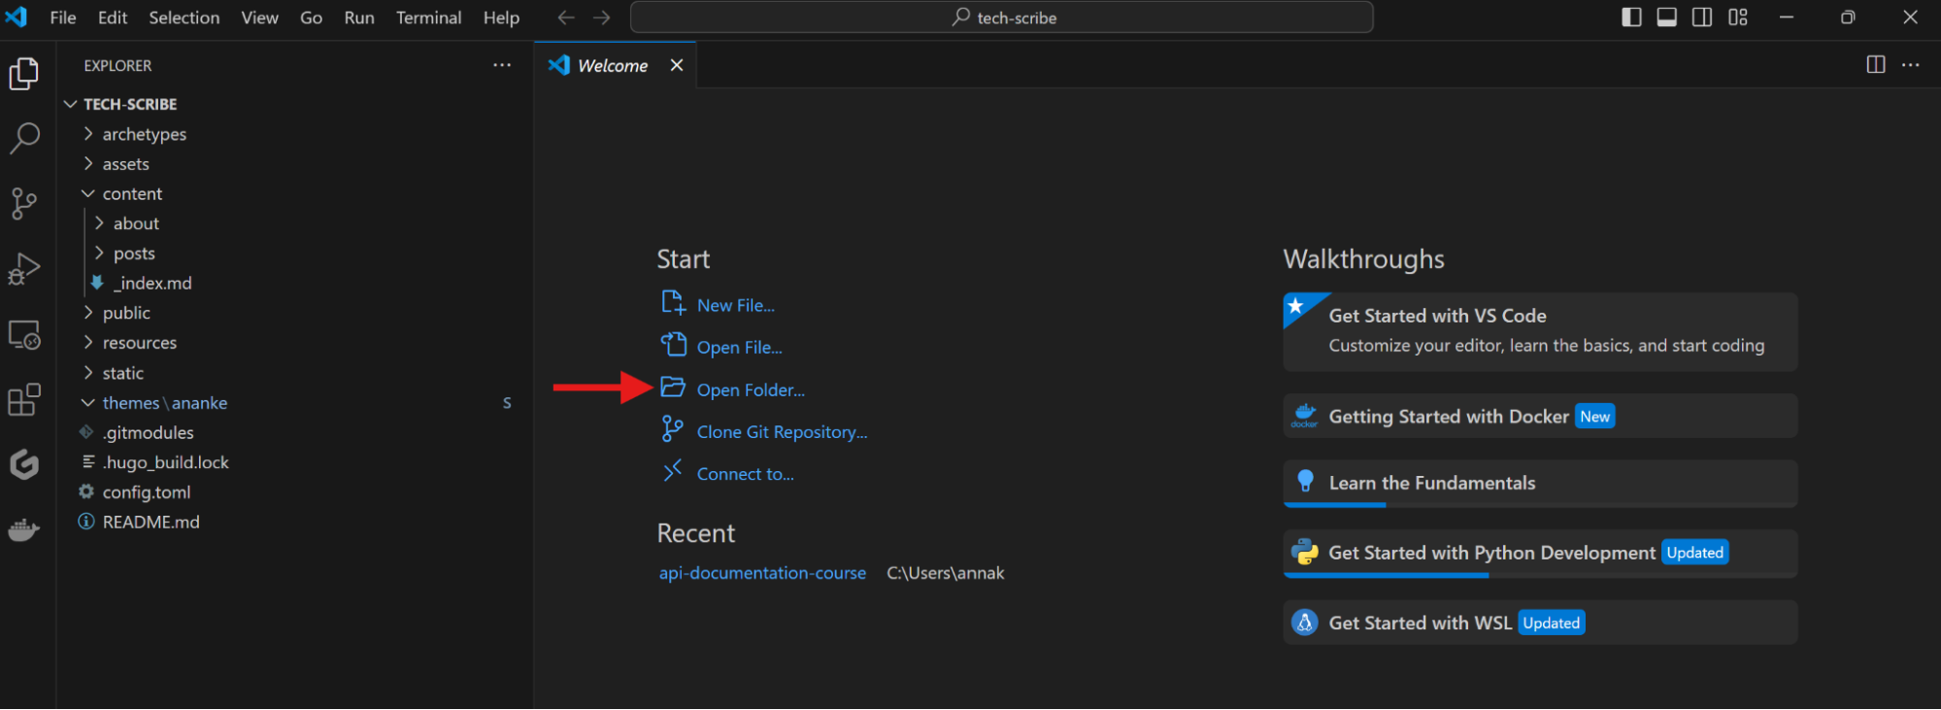Open the Selection menu
The width and height of the screenshot is (1941, 710).
[184, 17]
